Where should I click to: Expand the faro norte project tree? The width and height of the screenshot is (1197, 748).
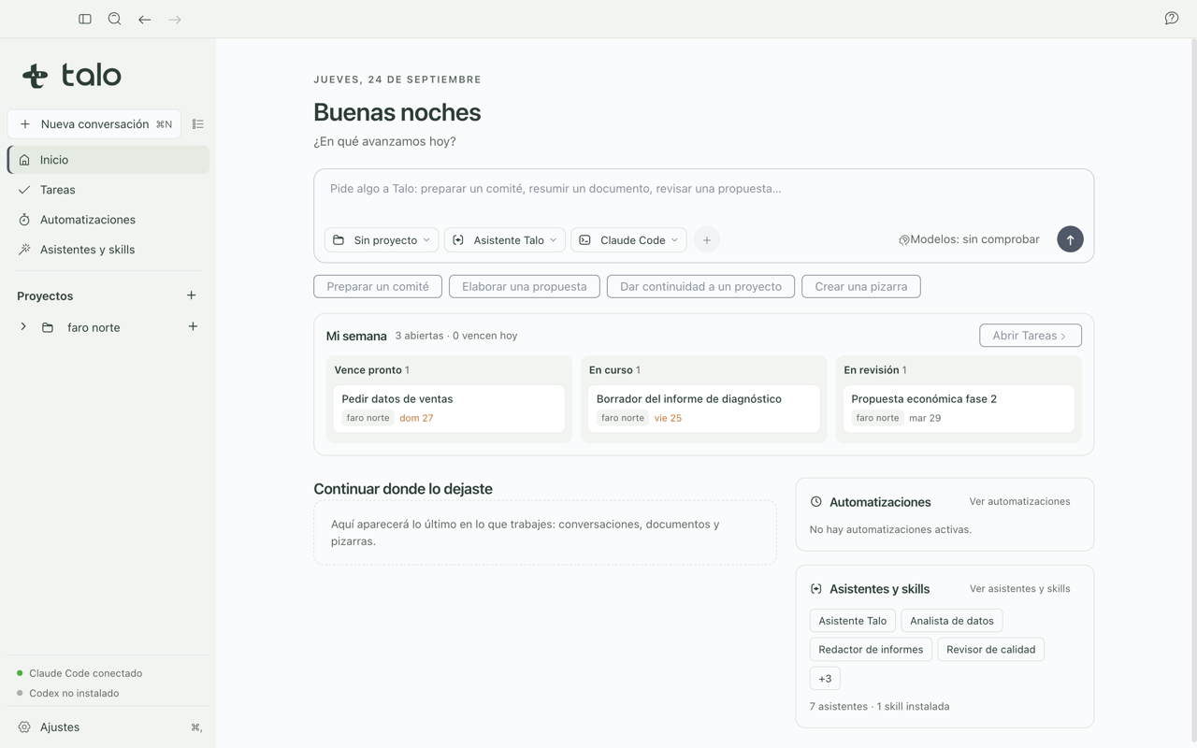pyautogui.click(x=23, y=327)
